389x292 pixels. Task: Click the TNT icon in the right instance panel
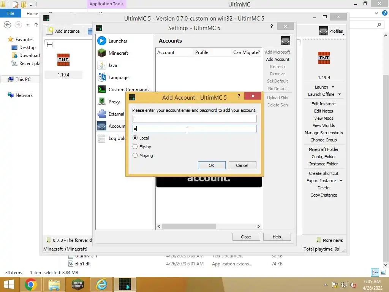point(324,58)
